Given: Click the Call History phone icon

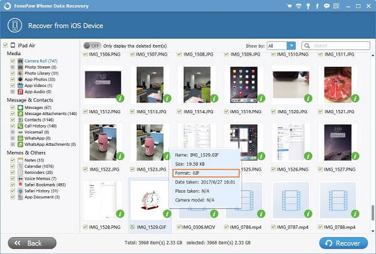Looking at the screenshot, I should point(21,126).
